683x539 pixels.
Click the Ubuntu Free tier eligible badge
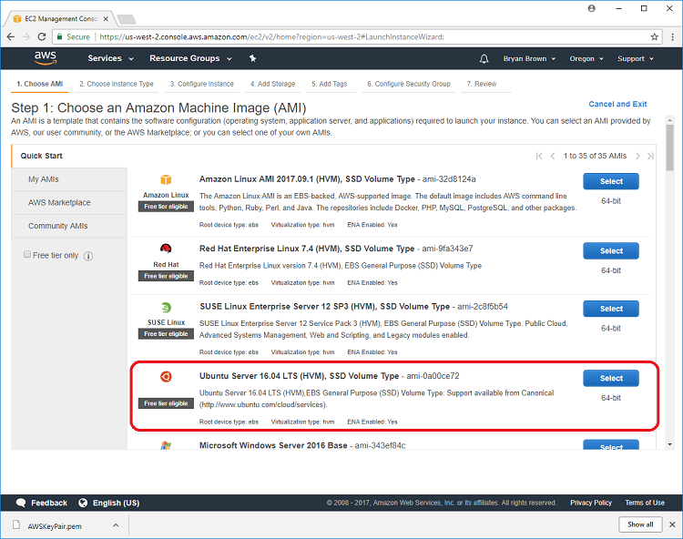coord(166,403)
